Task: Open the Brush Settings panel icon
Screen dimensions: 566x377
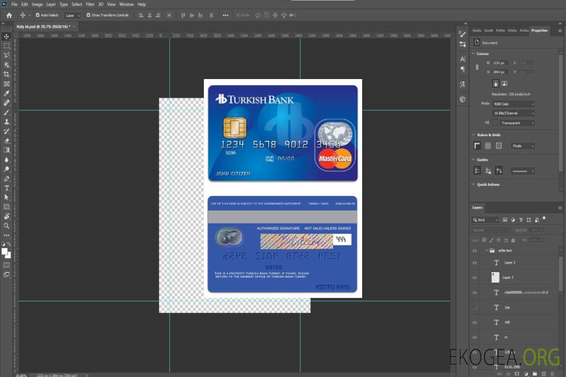Action: pos(462,34)
